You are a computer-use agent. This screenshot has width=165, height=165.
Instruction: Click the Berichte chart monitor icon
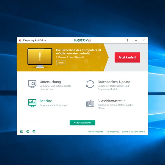[x=32, y=103]
